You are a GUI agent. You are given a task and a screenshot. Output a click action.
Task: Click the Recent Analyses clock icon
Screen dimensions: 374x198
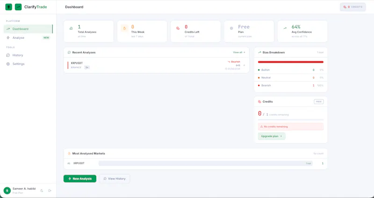click(69, 52)
